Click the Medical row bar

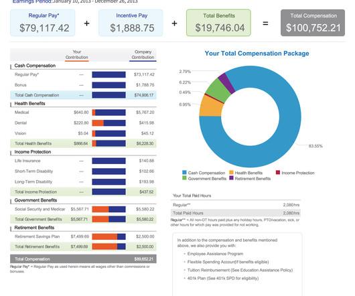109,113
